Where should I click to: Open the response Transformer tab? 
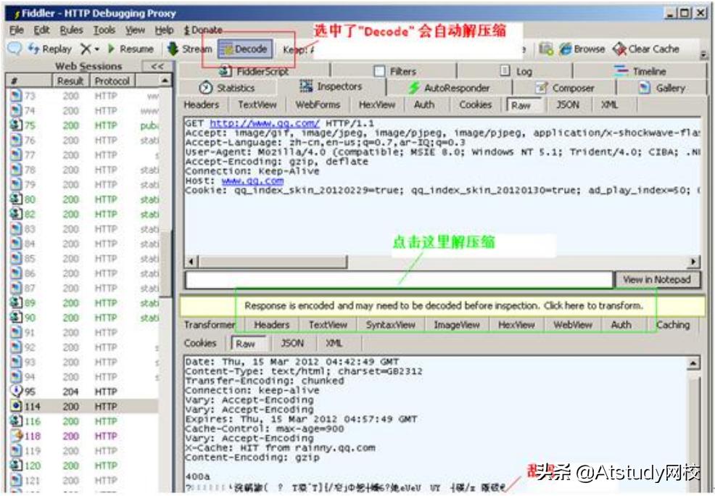[x=210, y=325]
